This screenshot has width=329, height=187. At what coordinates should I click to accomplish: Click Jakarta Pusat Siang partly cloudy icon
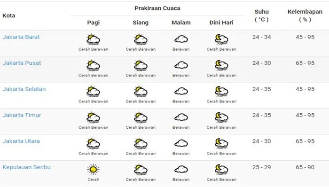pos(141,65)
